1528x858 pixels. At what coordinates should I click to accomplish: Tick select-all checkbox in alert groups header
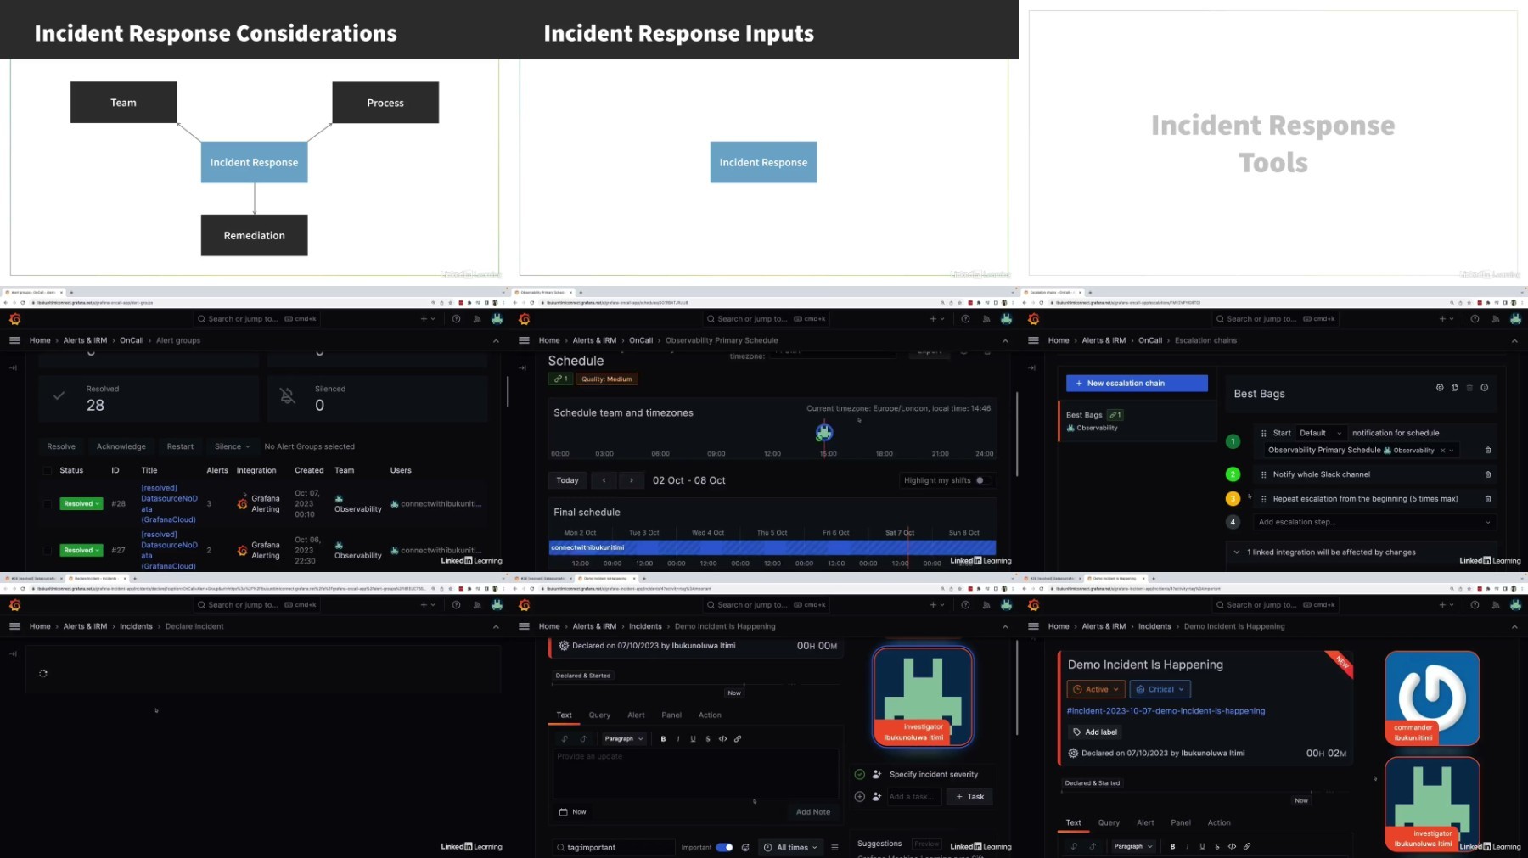48,471
